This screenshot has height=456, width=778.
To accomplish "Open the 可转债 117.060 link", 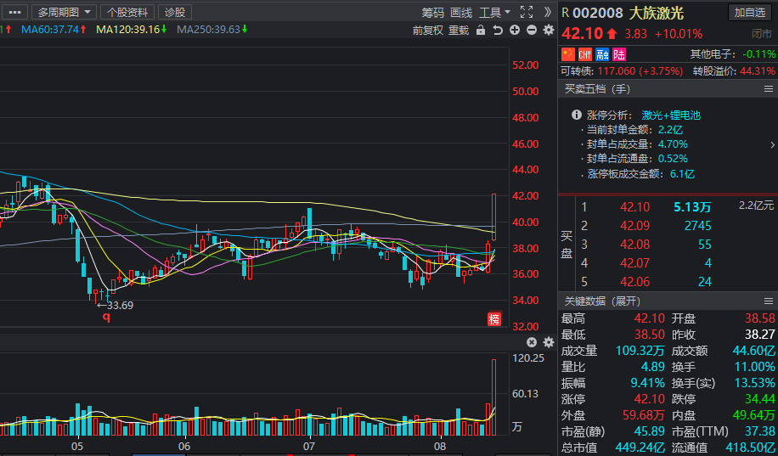I will 623,71.
